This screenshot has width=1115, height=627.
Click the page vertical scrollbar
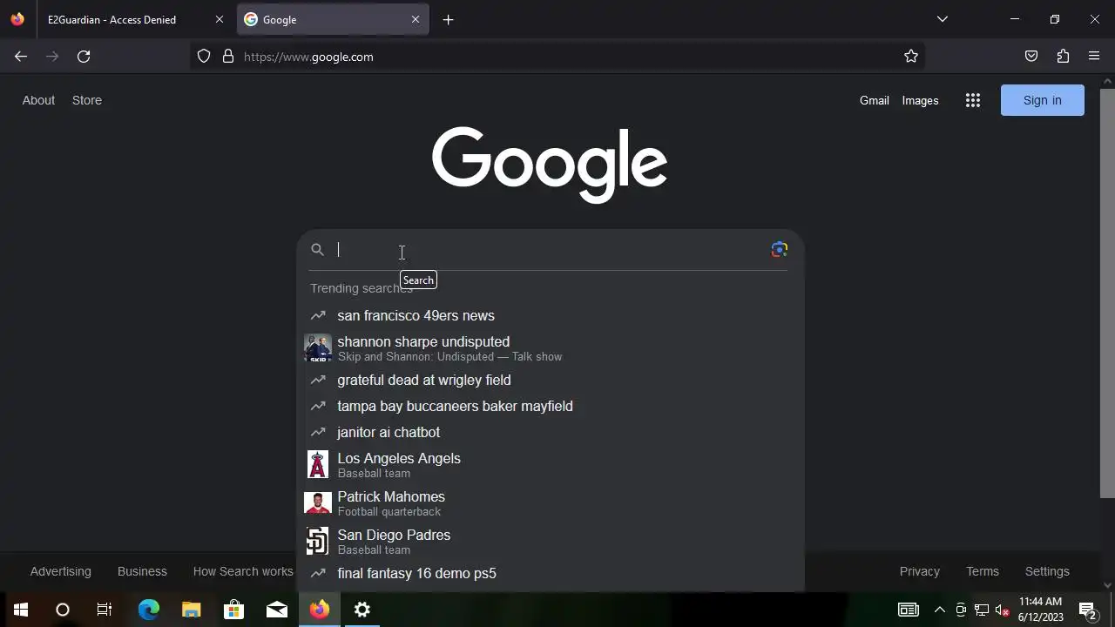1107,292
